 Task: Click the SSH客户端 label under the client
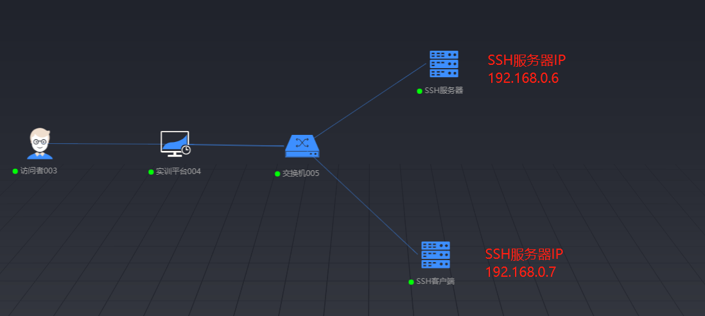[435, 282]
